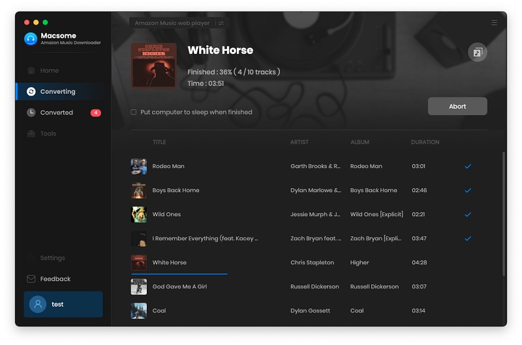Click the red badge showing 4

(x=95, y=113)
